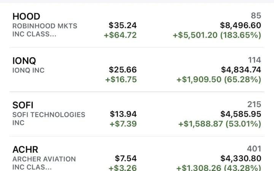Select the IONQ INC company name

pyautogui.click(x=28, y=70)
